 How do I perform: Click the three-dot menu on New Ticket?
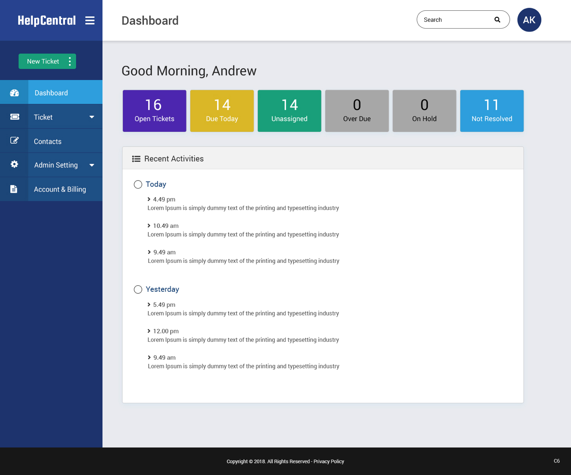tap(70, 61)
